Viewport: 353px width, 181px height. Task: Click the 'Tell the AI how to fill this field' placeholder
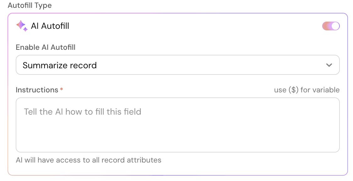pos(83,111)
